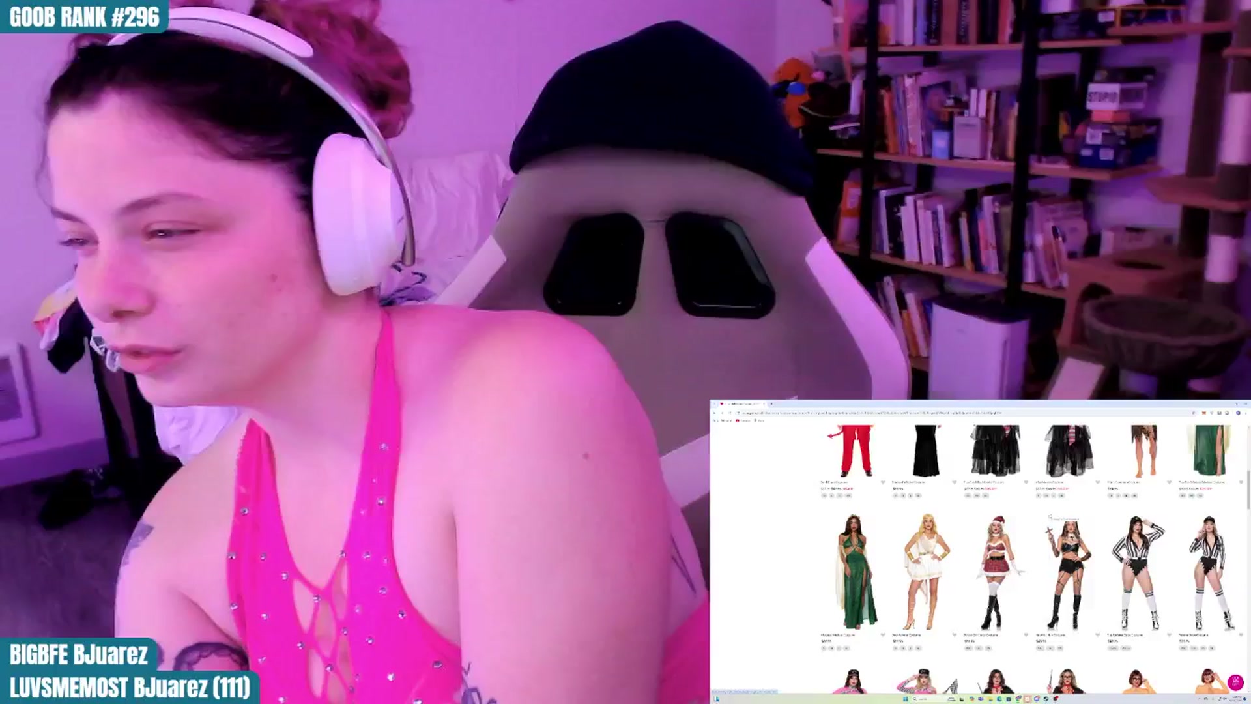Click the white goddess costume title link

(906, 634)
